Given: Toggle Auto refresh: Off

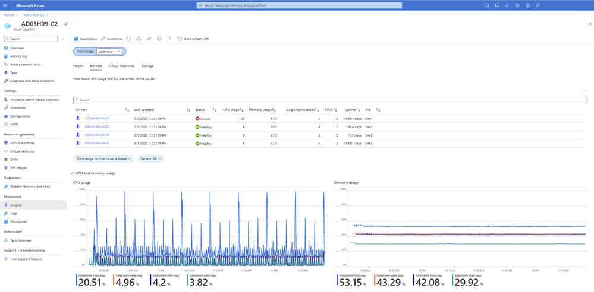Looking at the screenshot, I should [193, 39].
